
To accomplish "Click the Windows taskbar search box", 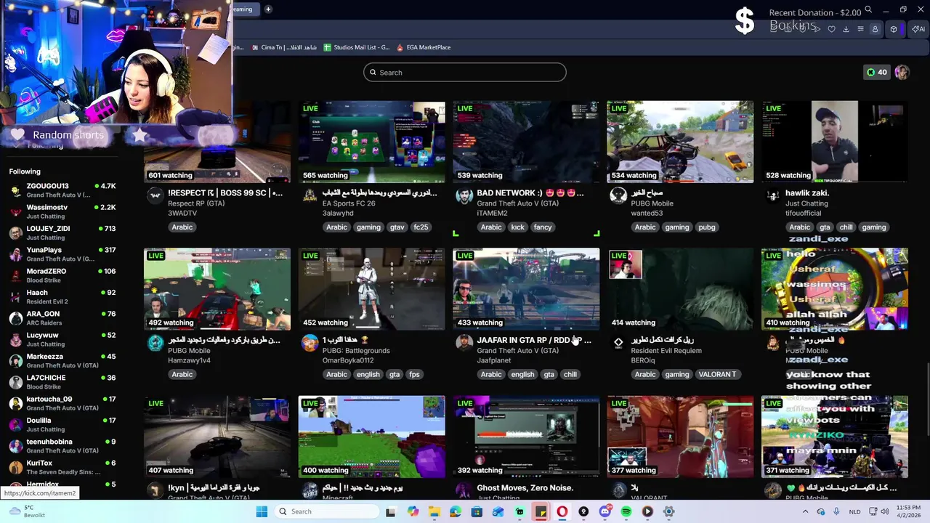I will click(325, 511).
